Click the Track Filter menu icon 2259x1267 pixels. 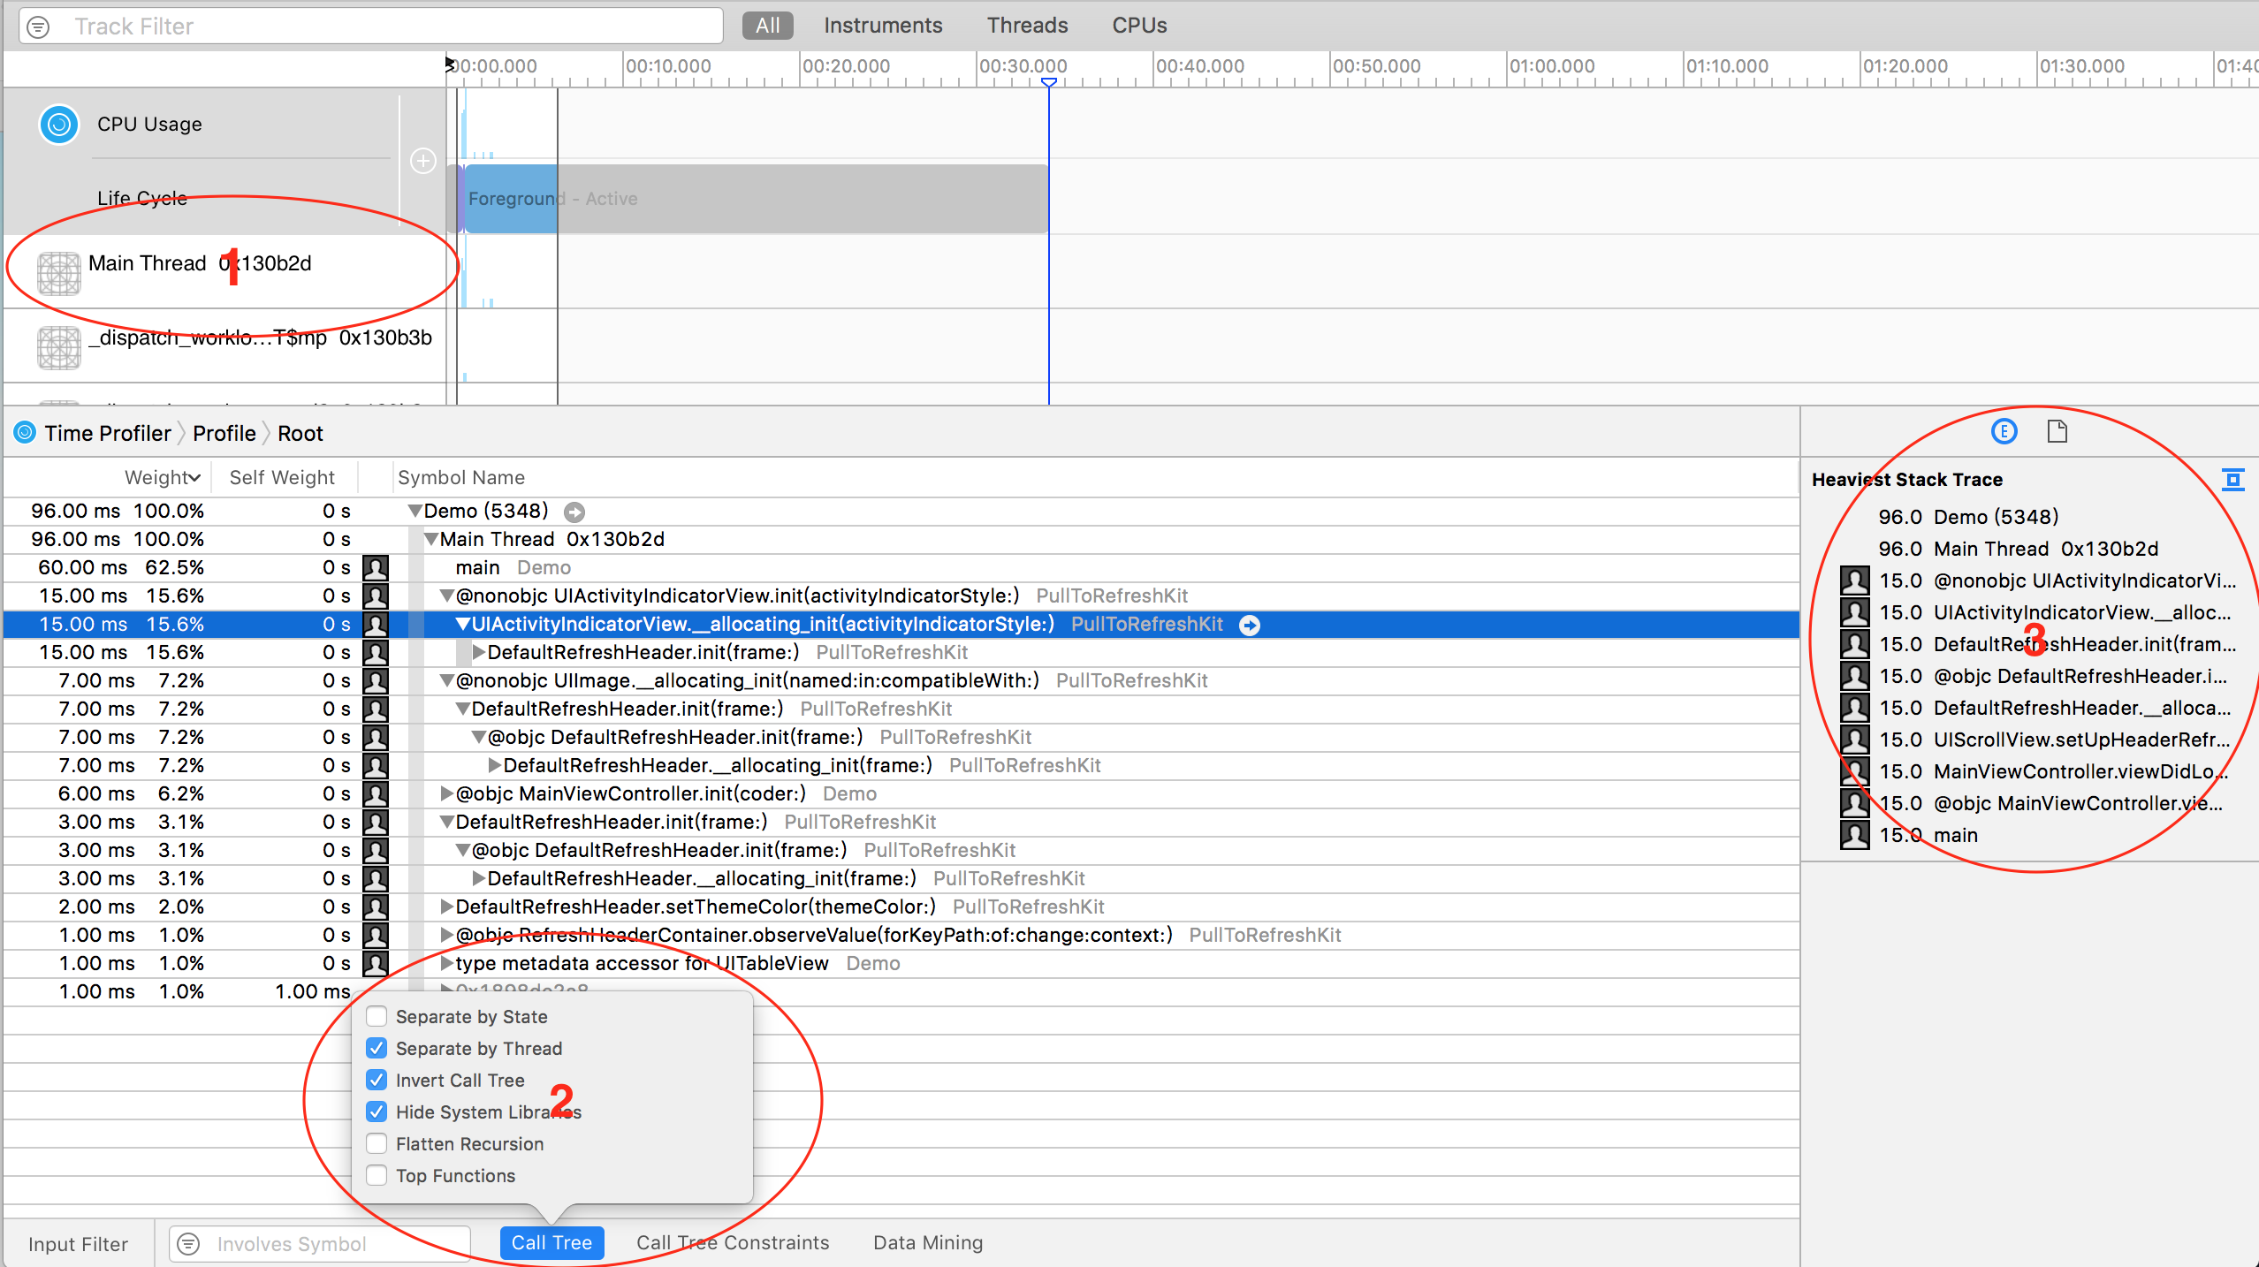(38, 27)
